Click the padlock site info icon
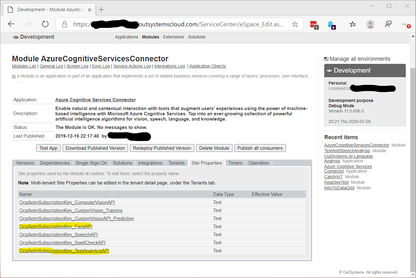Image resolution: width=416 pixels, height=278 pixels. tap(64, 24)
